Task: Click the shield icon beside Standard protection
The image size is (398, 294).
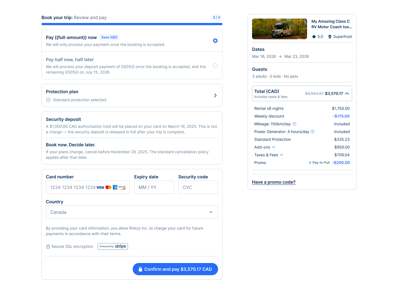Action: click(48, 100)
